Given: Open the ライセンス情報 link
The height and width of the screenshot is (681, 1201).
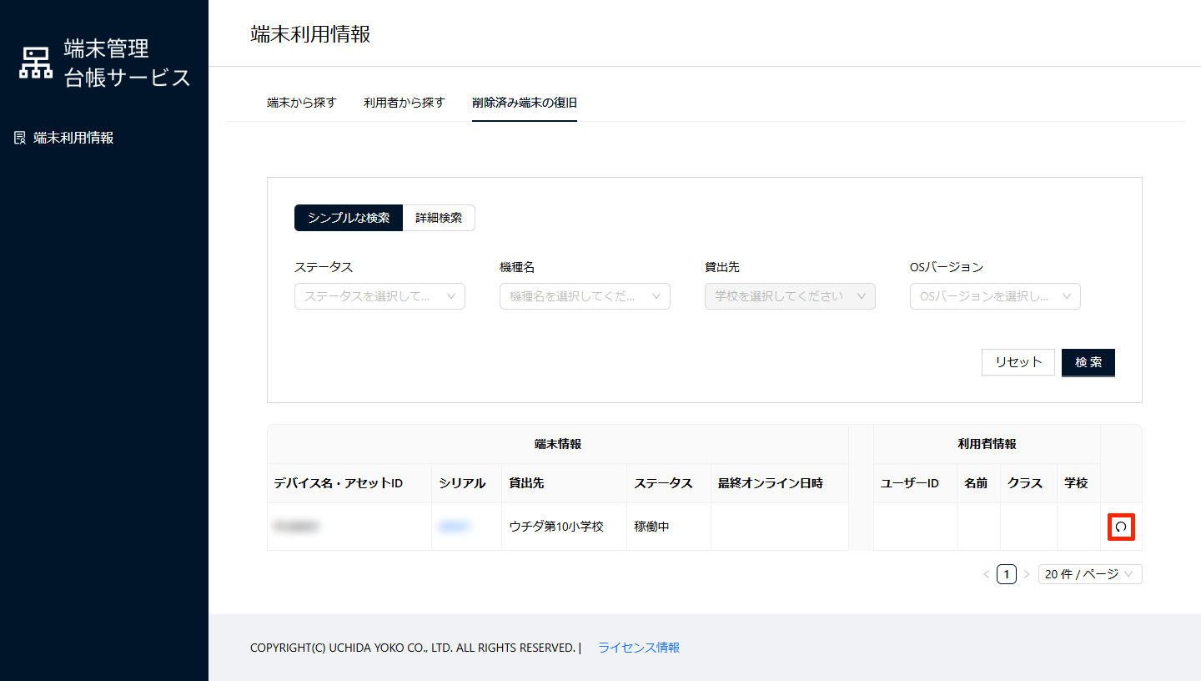Looking at the screenshot, I should pos(639,648).
